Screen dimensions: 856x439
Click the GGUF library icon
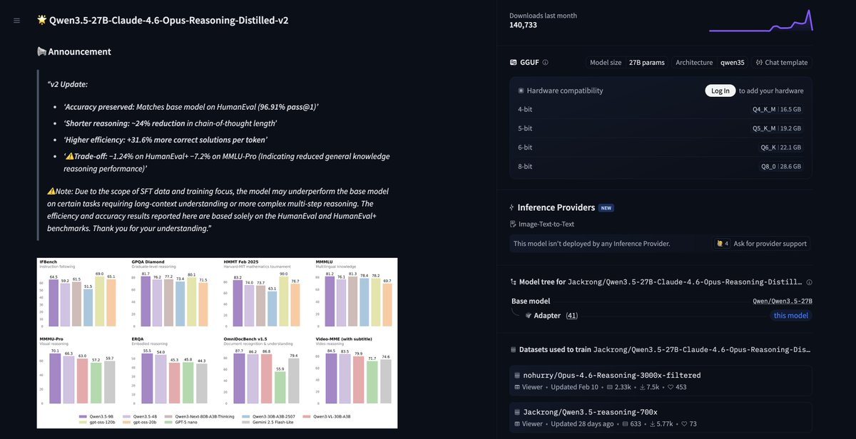click(513, 63)
